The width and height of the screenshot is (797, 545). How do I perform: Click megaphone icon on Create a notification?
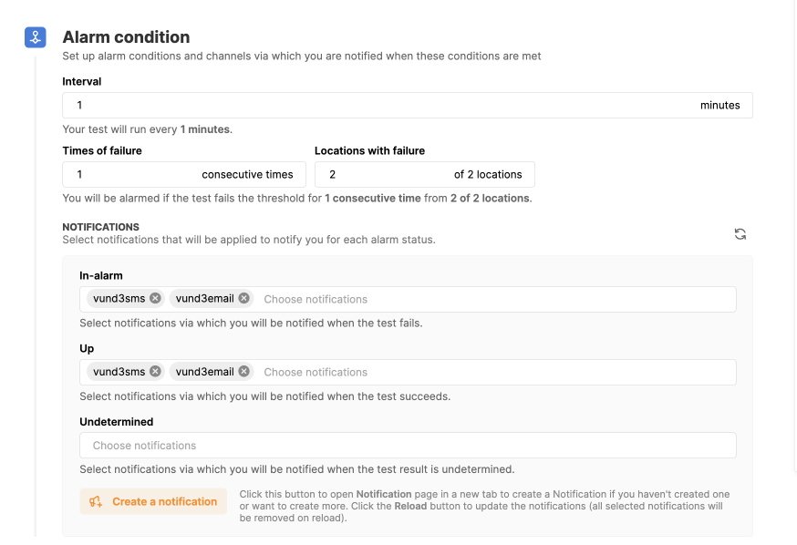point(97,501)
